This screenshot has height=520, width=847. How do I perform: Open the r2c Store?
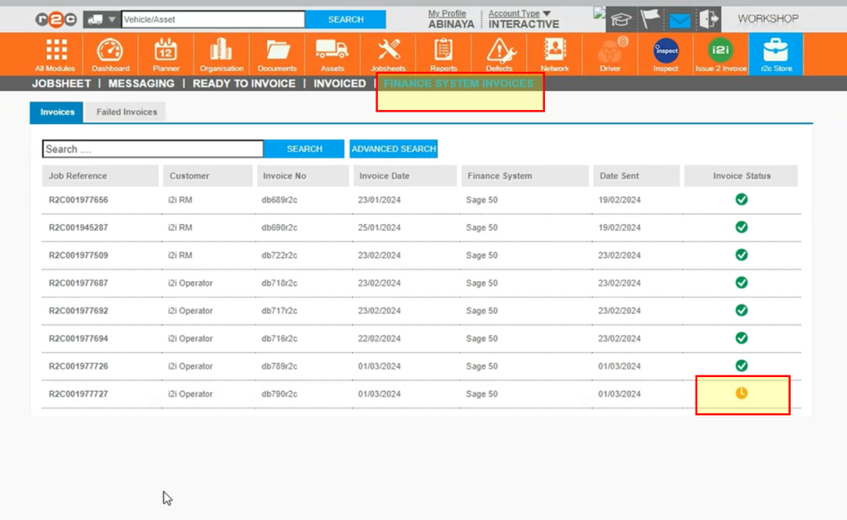[x=776, y=51]
